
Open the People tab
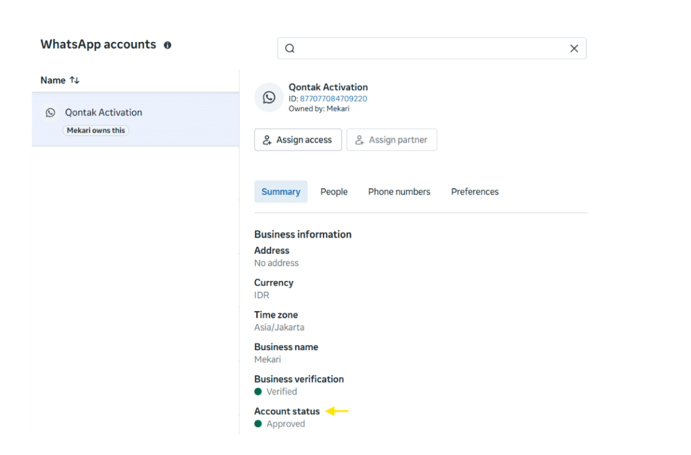pos(334,191)
